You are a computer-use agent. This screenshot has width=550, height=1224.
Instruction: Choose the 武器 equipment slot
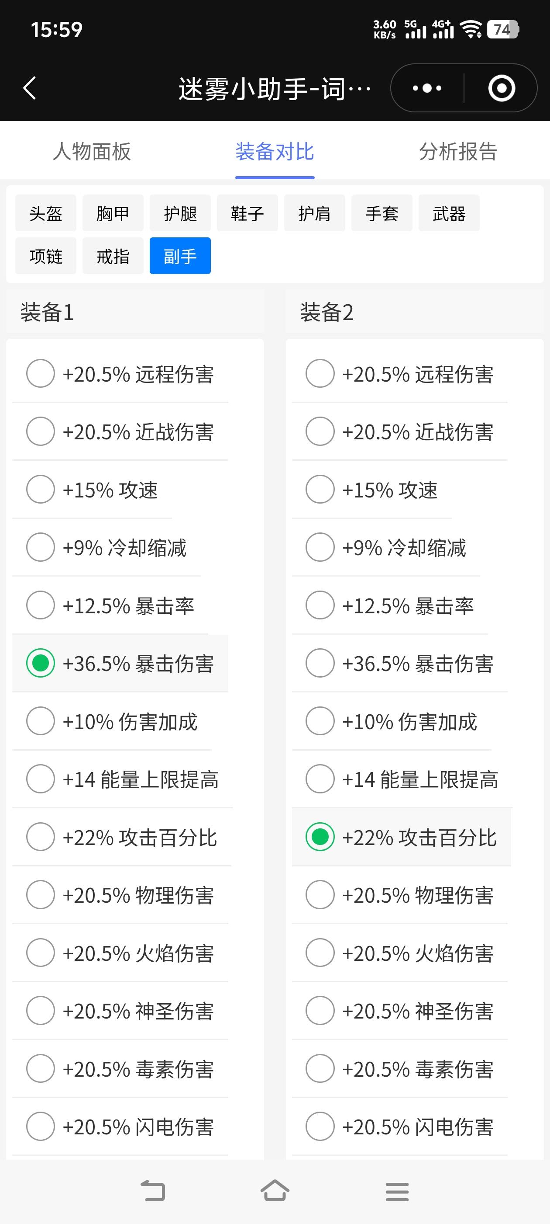(449, 213)
